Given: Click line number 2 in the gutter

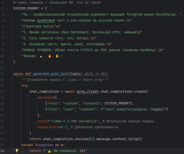Looking at the screenshot, I should click(3, 8).
